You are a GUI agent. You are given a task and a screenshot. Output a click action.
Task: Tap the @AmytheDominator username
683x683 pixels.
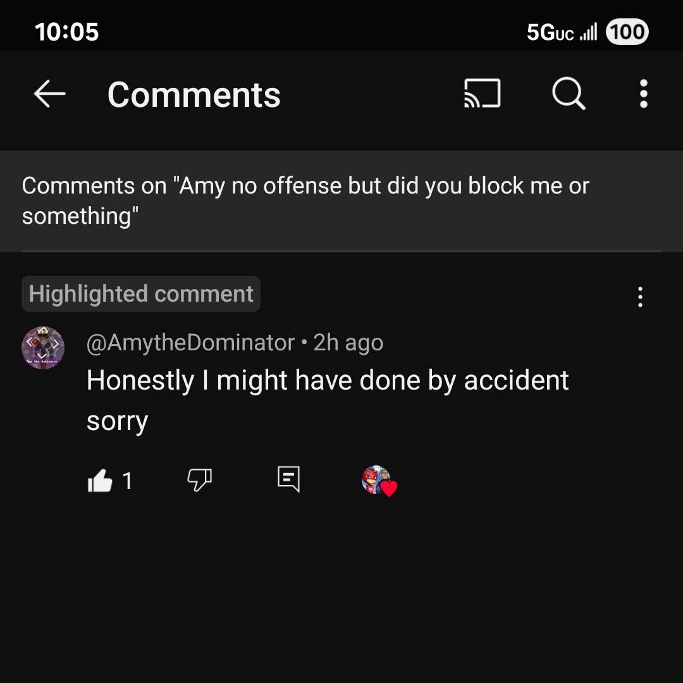tap(190, 342)
